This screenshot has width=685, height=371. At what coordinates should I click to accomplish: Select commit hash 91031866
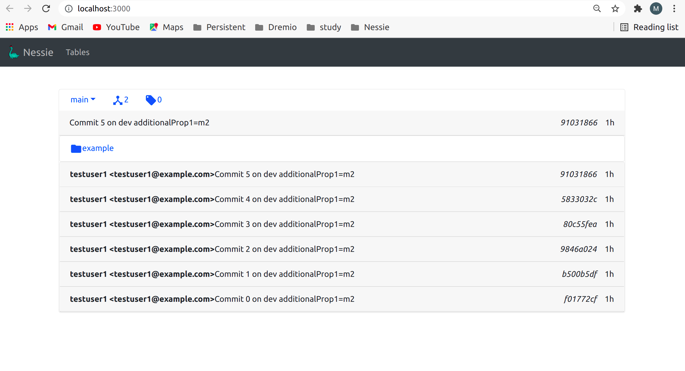pos(578,123)
